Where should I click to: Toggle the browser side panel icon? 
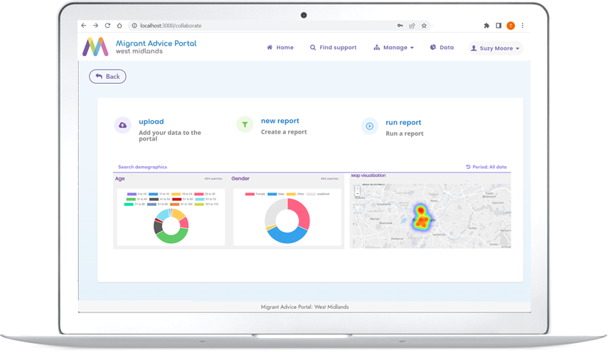(499, 26)
